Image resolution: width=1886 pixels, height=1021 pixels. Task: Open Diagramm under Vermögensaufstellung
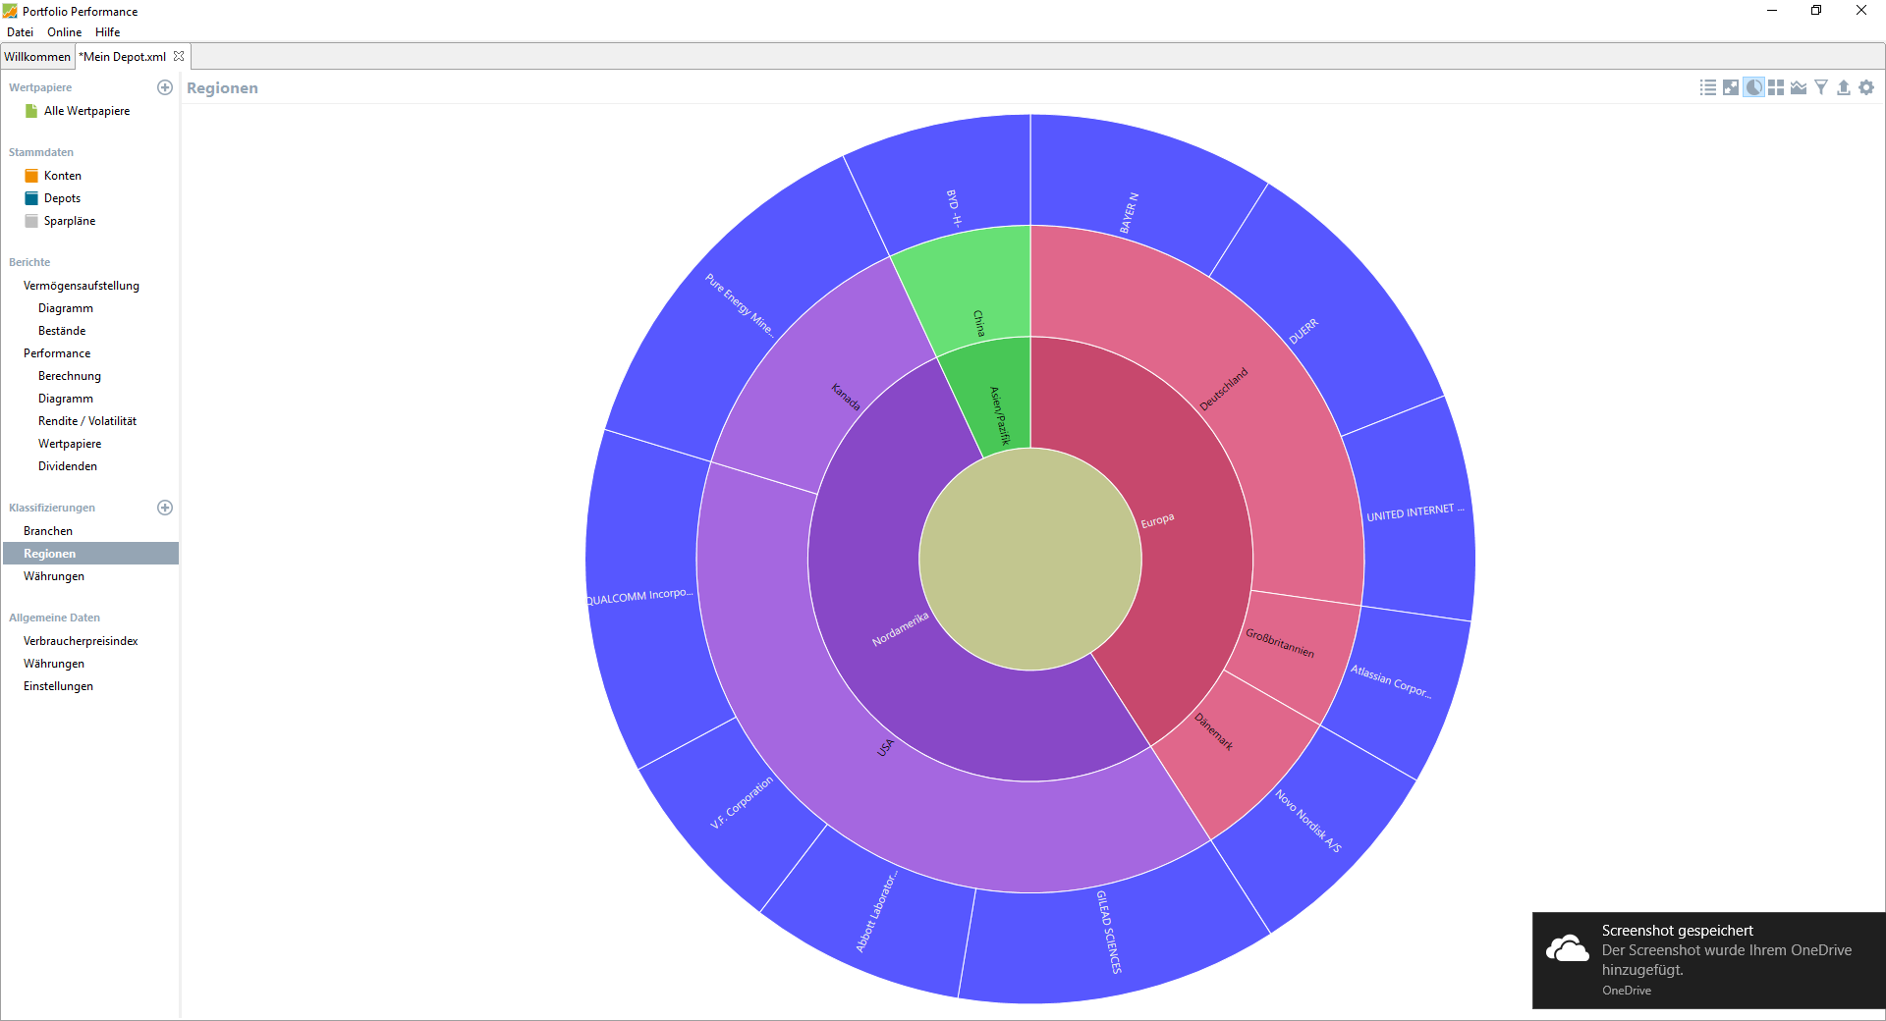pos(66,308)
